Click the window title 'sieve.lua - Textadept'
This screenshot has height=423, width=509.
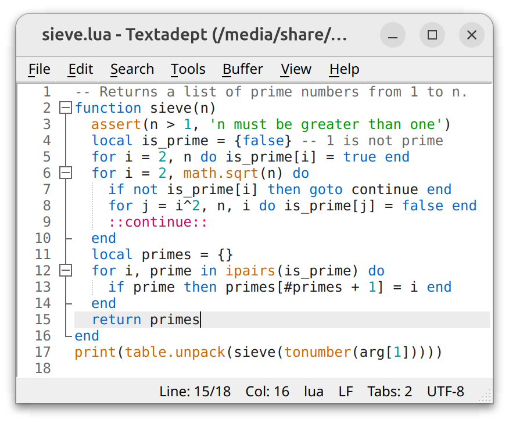pos(125,34)
